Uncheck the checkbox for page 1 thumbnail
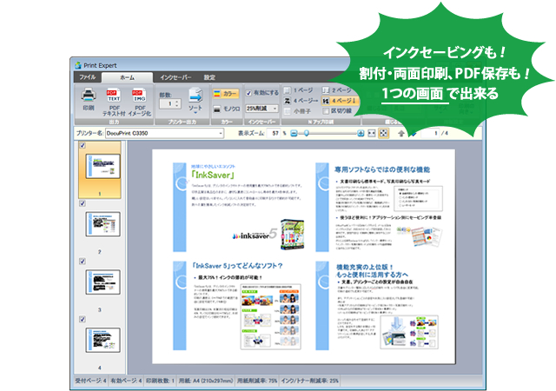This screenshot has width=556, height=391. point(83,145)
